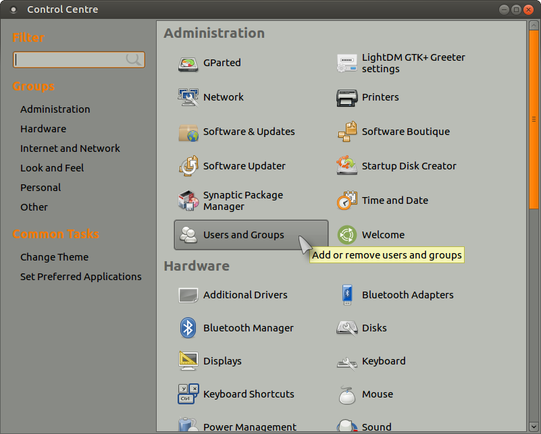
Task: Select Look and Feel group
Action: [52, 168]
